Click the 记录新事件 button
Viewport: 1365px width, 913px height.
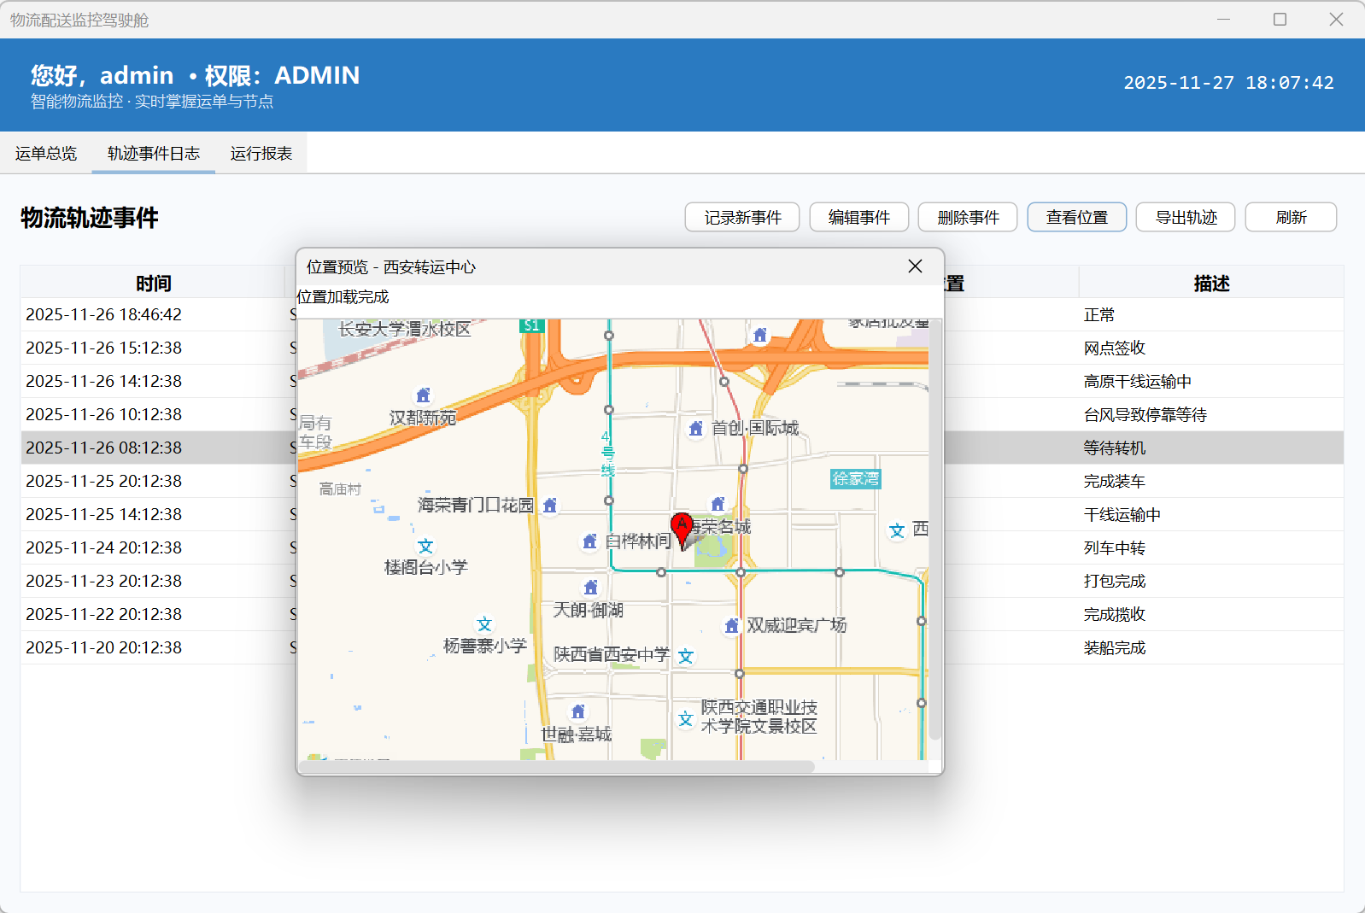[x=742, y=218]
